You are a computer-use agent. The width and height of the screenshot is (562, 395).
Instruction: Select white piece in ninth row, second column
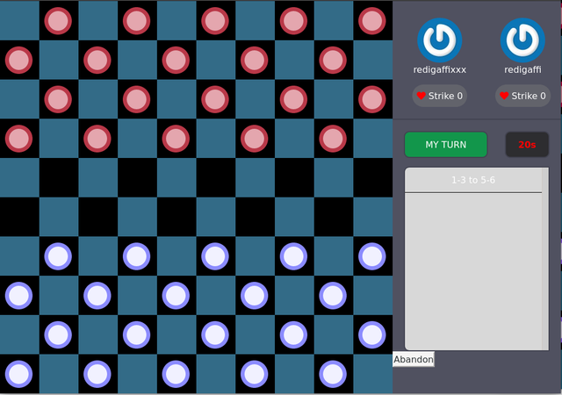tap(58, 334)
